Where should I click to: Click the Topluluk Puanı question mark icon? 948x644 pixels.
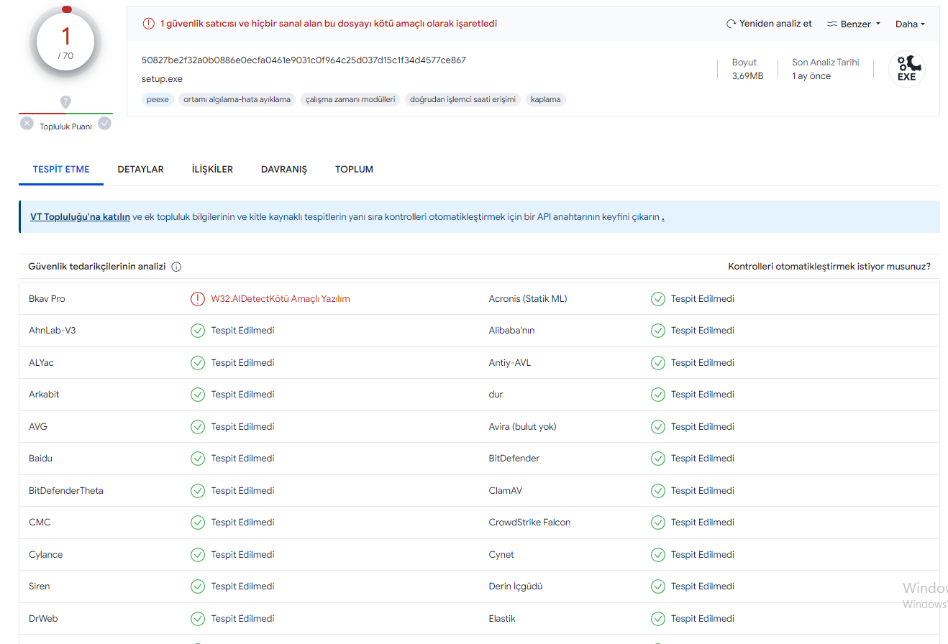[x=65, y=102]
